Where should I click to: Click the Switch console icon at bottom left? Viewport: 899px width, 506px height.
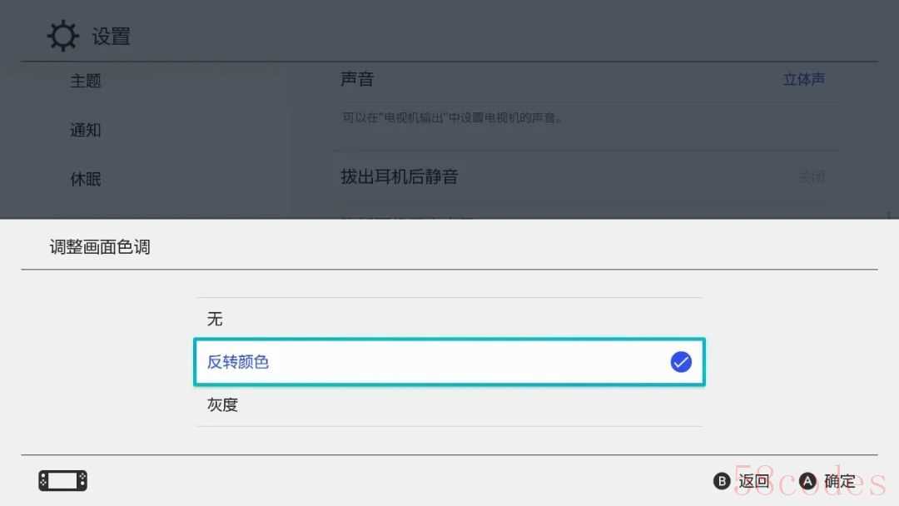pyautogui.click(x=63, y=480)
